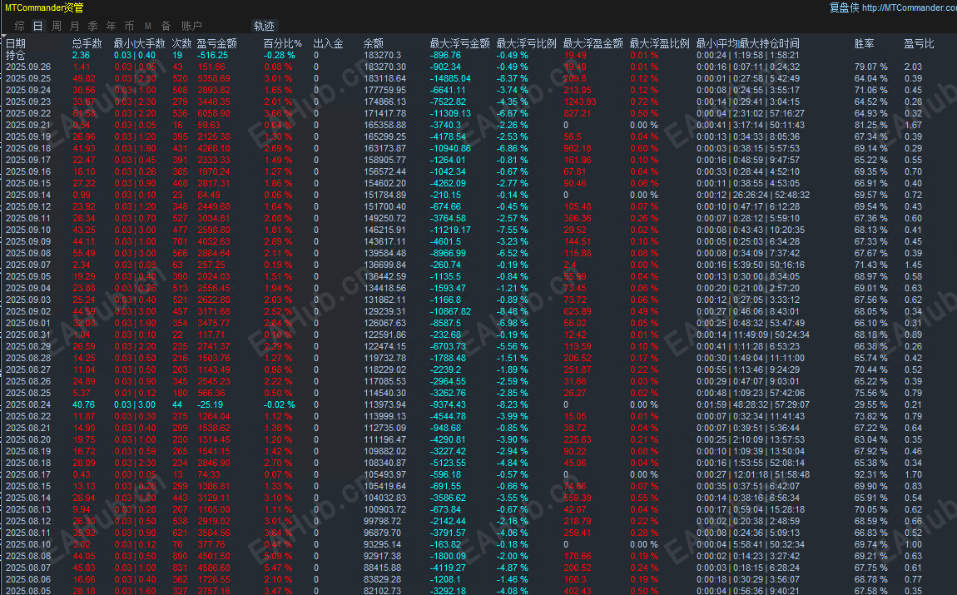Switch to the 综 summary tab
Viewport: 957px width, 595px height.
point(19,27)
